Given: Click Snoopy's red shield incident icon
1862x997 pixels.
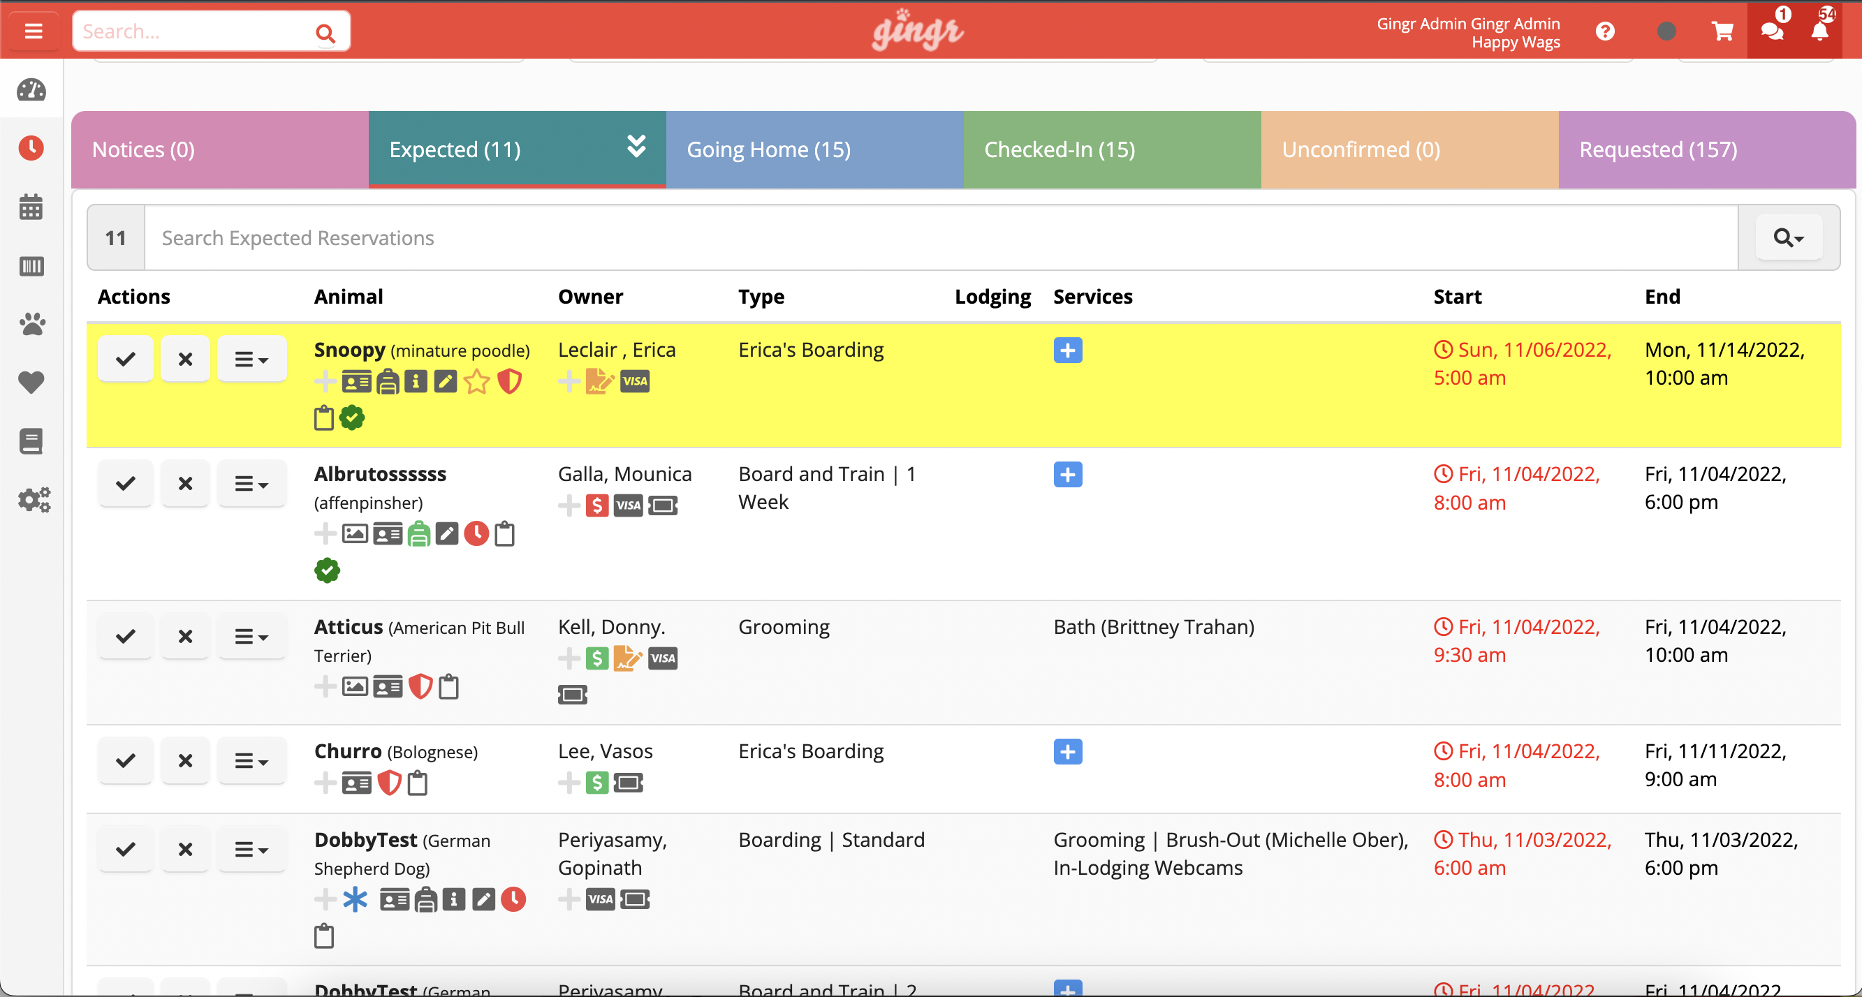Looking at the screenshot, I should [x=510, y=381].
